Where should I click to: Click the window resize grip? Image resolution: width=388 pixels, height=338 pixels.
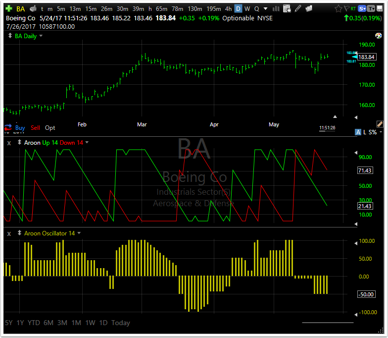click(381, 331)
